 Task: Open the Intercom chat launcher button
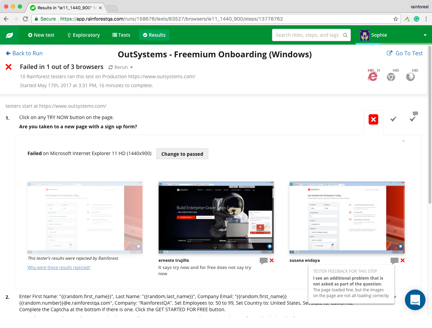point(415,300)
